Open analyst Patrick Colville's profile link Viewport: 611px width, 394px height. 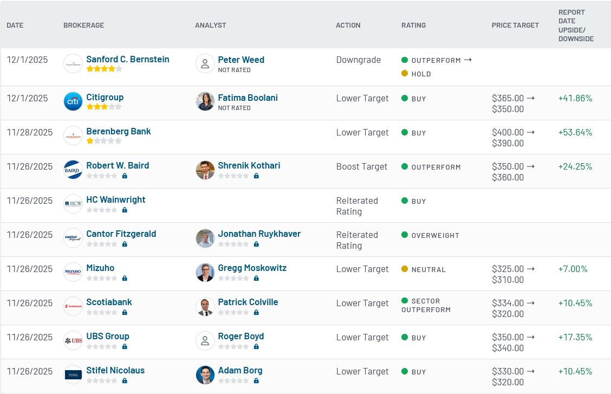tap(248, 302)
